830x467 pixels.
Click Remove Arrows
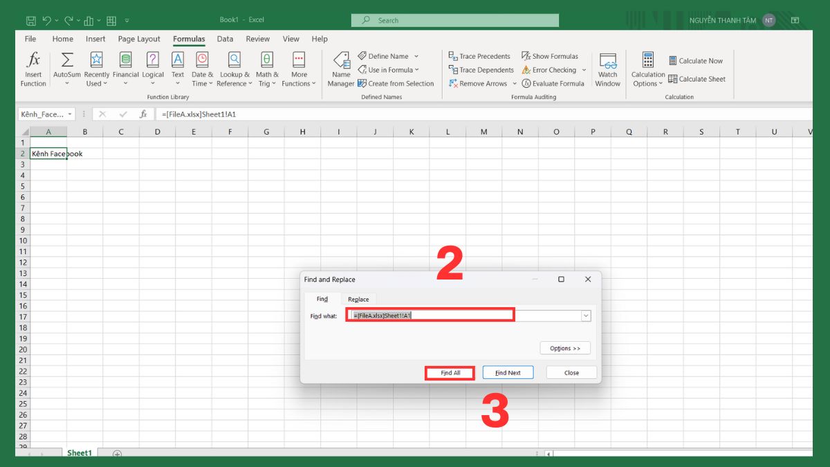tap(478, 84)
